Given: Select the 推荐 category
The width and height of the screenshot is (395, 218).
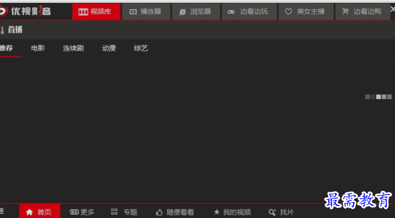Looking at the screenshot, I should (x=6, y=48).
